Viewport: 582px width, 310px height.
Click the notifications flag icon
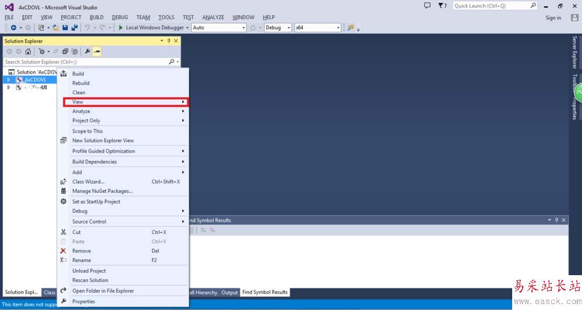442,6
